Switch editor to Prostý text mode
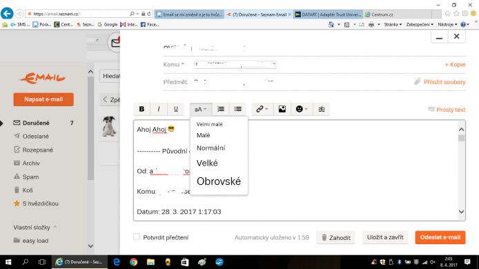Viewport: 479px width, 269px height. [447, 110]
